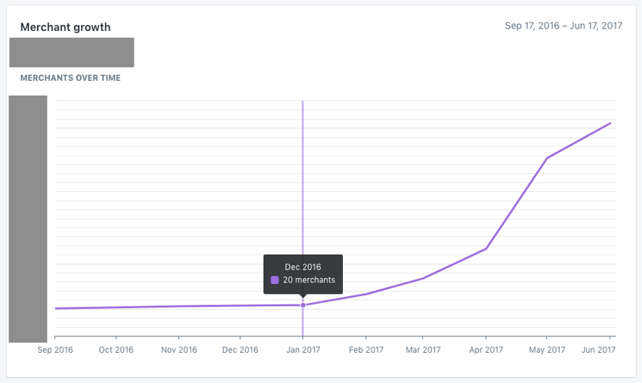Select the Dec 2016 axis label

click(240, 350)
